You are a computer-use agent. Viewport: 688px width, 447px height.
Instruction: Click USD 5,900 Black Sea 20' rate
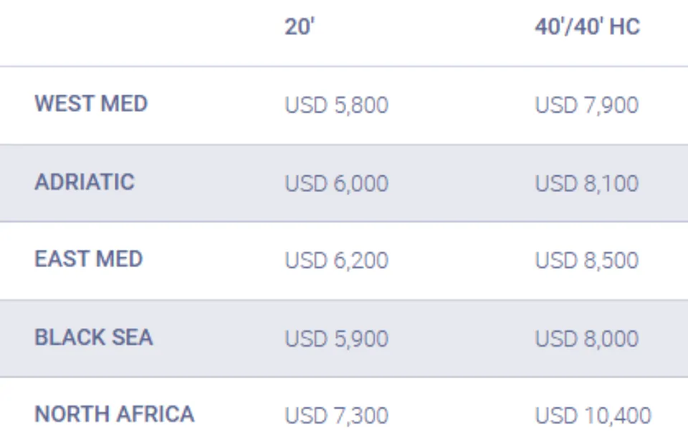(337, 339)
